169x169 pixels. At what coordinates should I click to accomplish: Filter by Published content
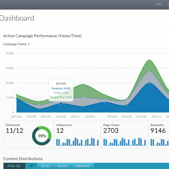click(82, 166)
